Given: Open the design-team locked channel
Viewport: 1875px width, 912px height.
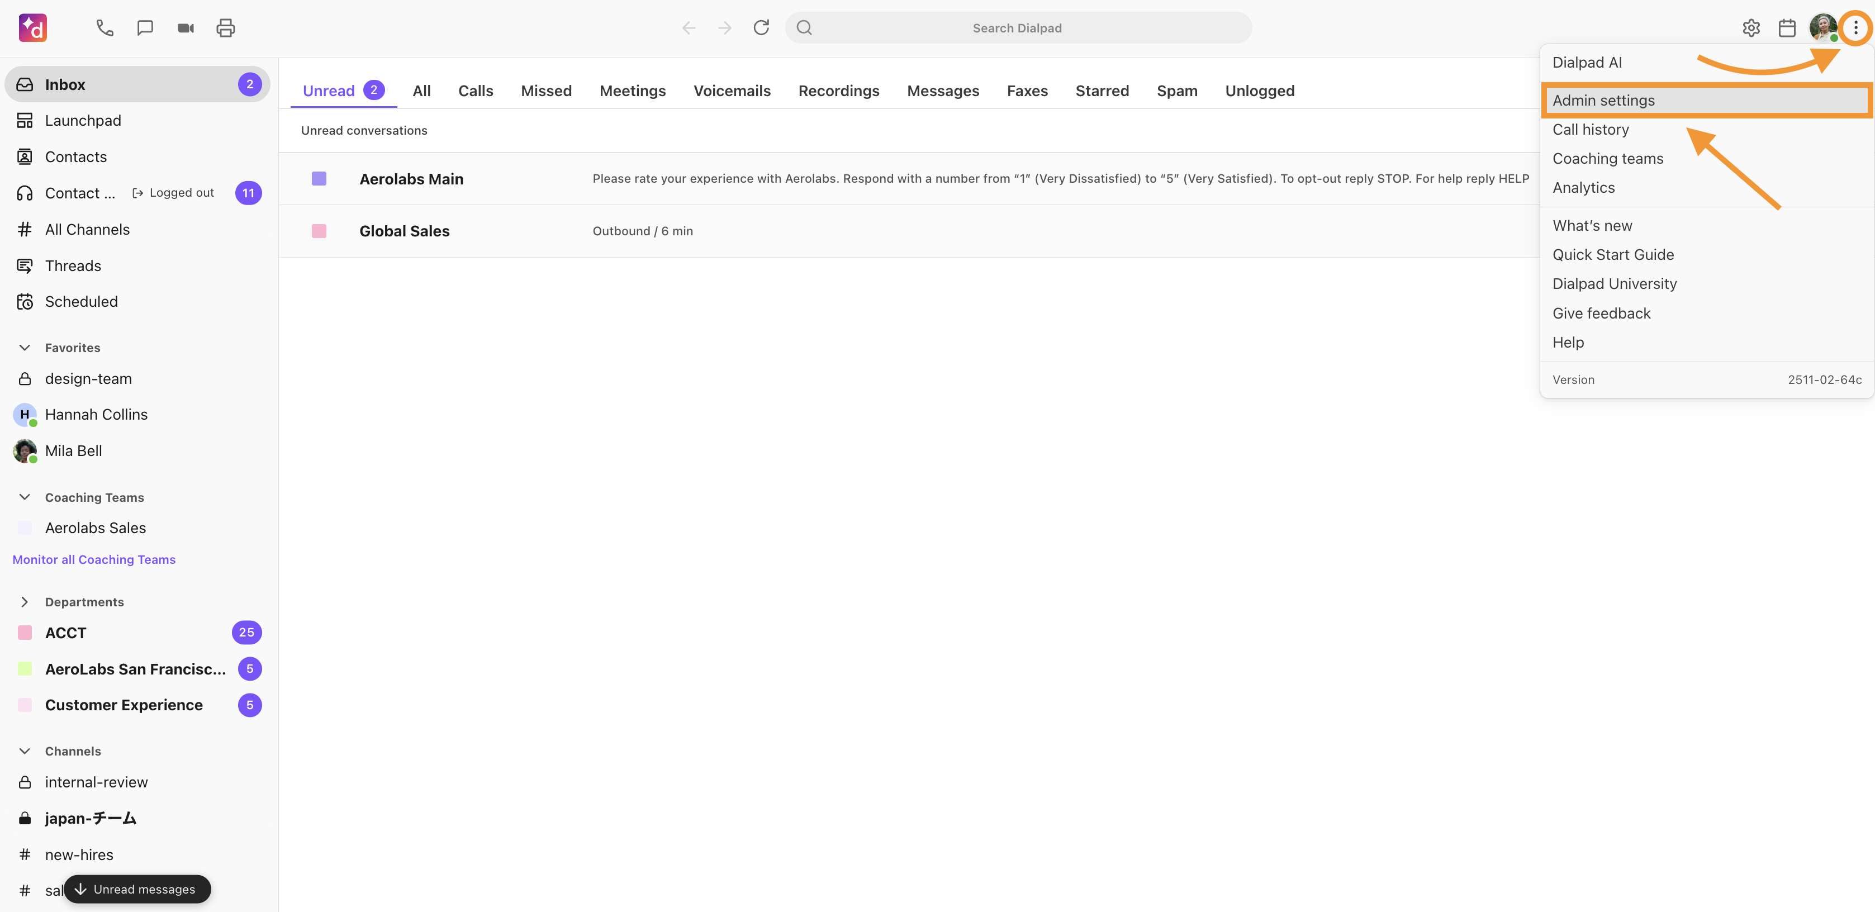Looking at the screenshot, I should click(x=137, y=378).
